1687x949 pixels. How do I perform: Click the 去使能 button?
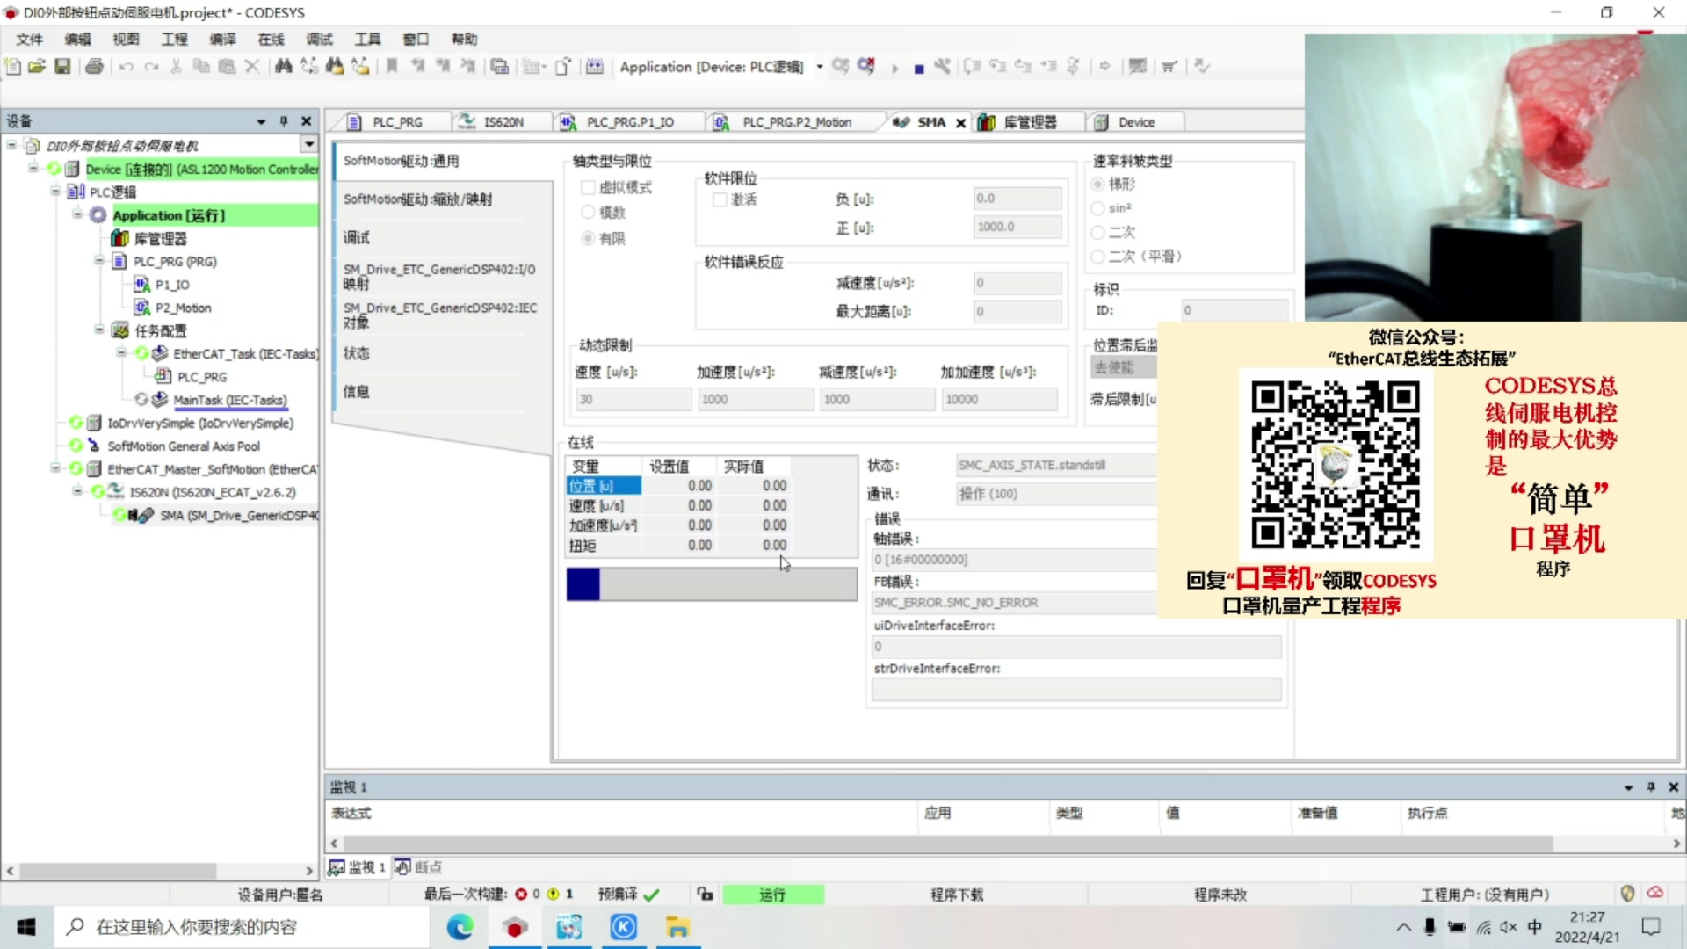[1117, 367]
